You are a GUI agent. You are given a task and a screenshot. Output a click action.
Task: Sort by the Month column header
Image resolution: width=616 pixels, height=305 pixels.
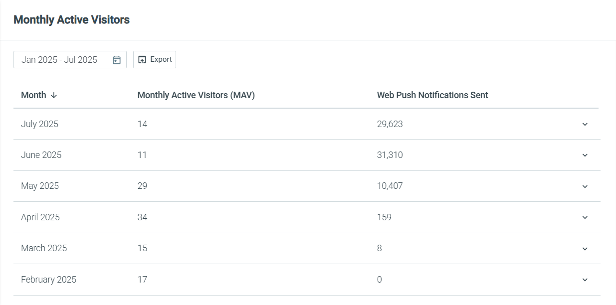coord(33,95)
